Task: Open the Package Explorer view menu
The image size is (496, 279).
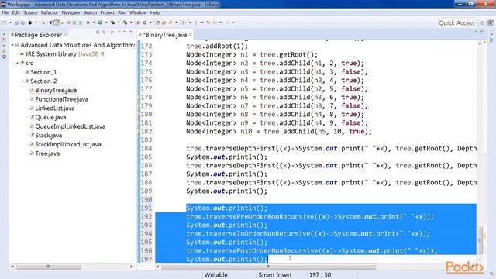Action: click(x=119, y=32)
